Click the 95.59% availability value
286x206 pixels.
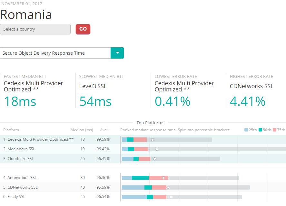click(103, 187)
